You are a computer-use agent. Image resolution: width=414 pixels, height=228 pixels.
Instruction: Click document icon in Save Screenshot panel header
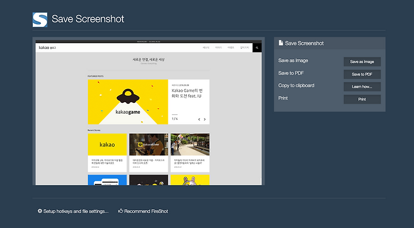click(x=281, y=43)
